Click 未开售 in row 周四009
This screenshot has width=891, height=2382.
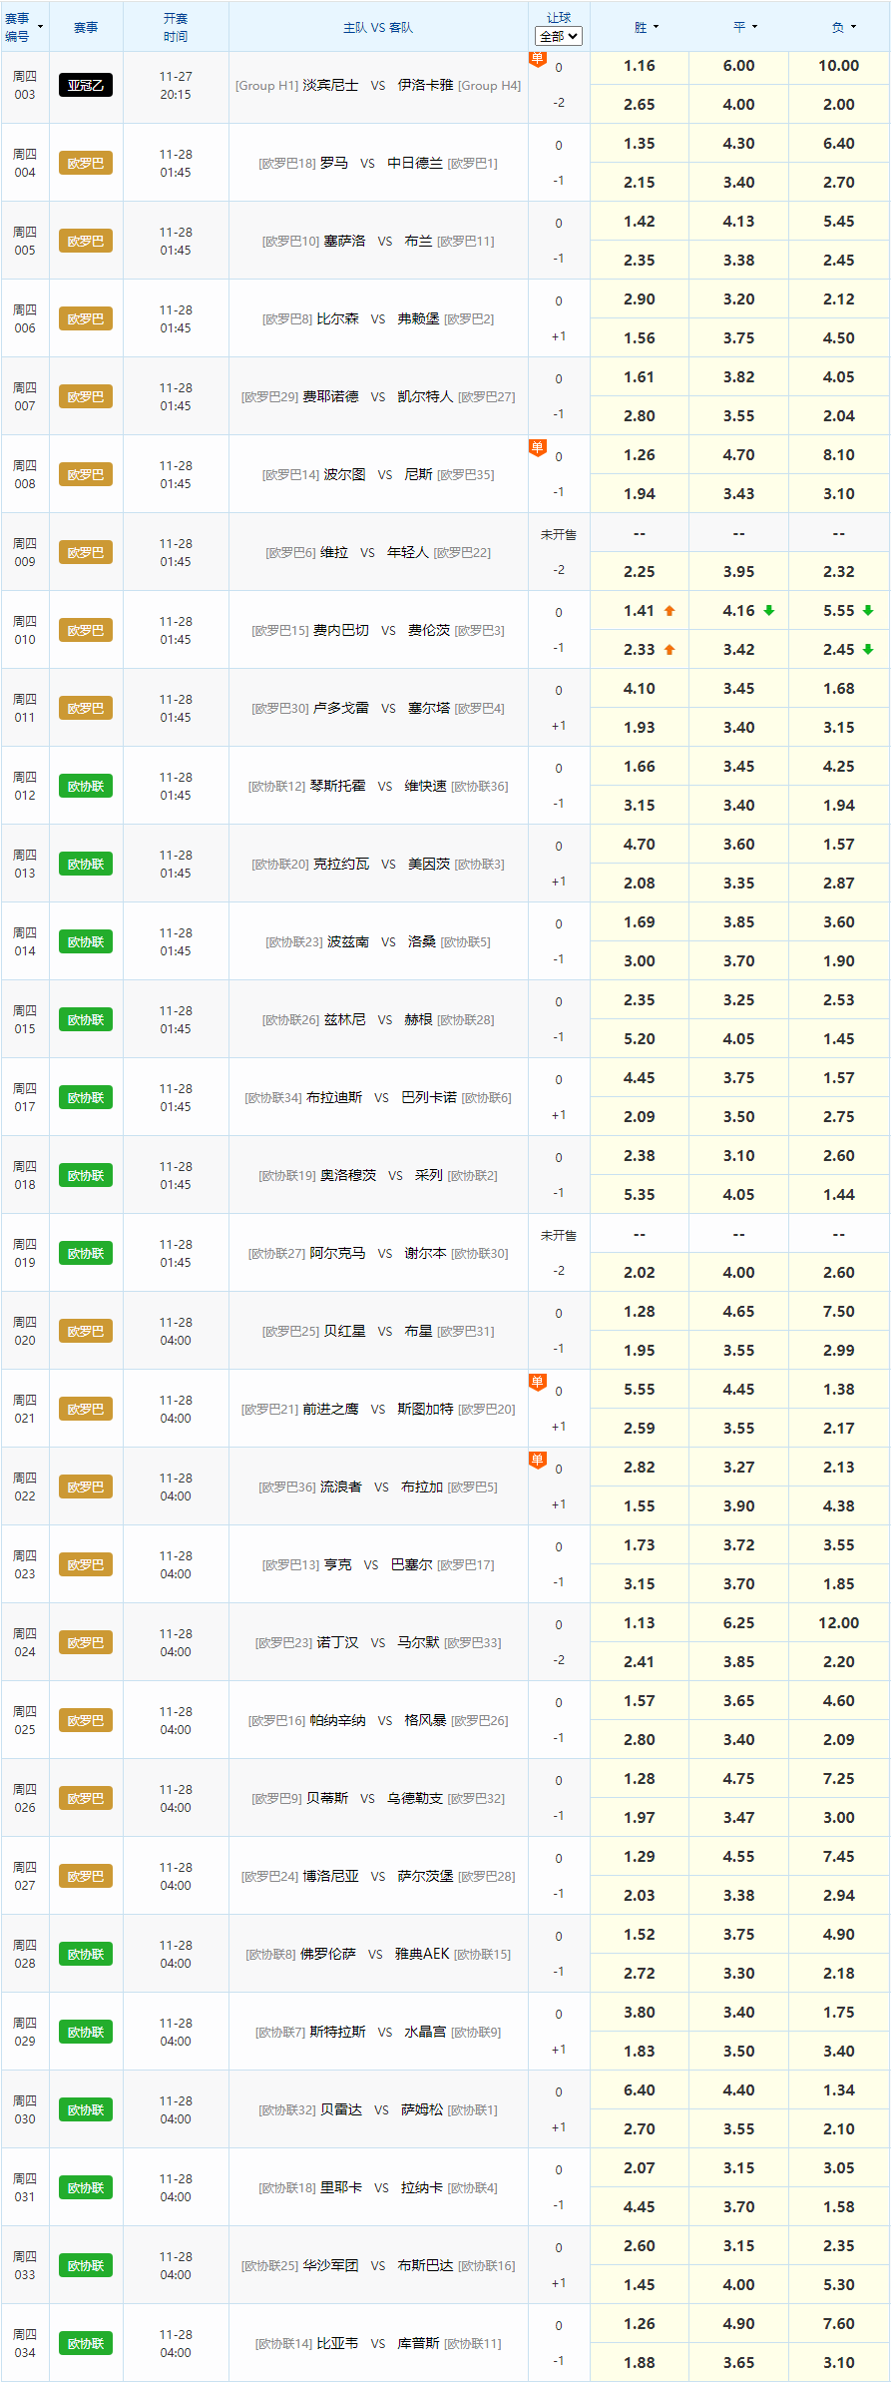[559, 535]
